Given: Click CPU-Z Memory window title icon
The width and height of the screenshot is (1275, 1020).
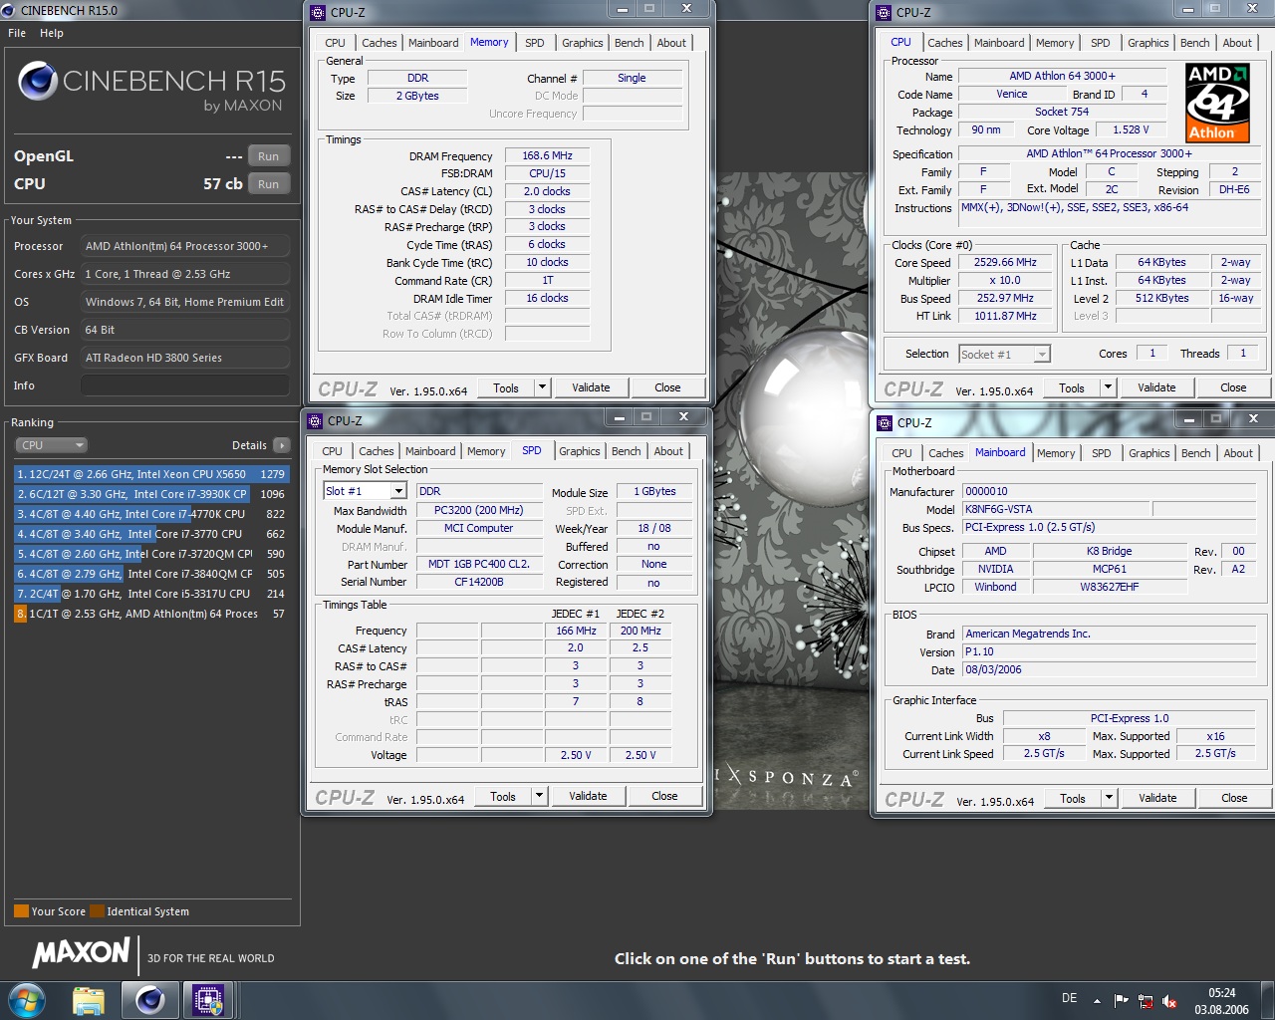Looking at the screenshot, I should [318, 13].
